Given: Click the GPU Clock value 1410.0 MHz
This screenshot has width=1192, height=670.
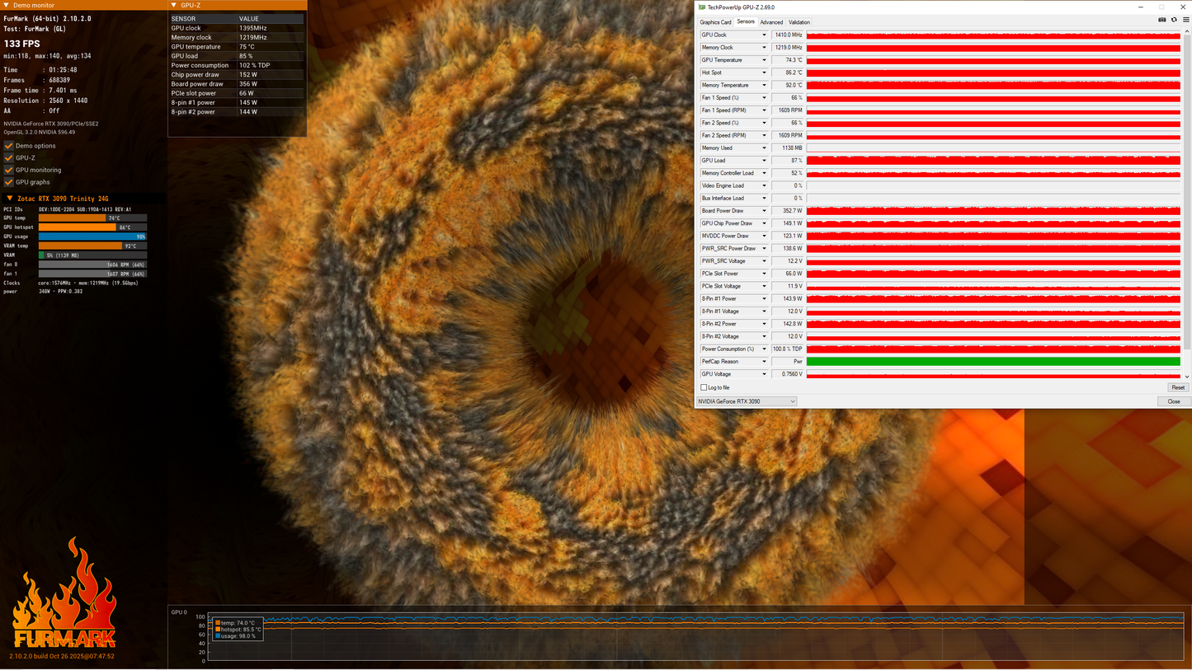Looking at the screenshot, I should point(787,35).
